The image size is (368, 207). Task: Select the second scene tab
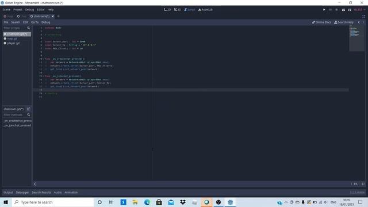(x=22, y=16)
